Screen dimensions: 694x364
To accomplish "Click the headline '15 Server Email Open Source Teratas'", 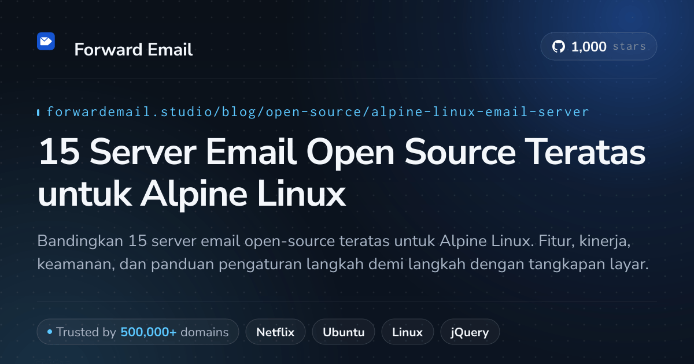I will point(342,153).
